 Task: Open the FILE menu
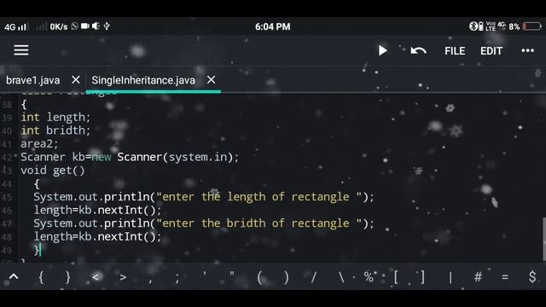coord(455,51)
